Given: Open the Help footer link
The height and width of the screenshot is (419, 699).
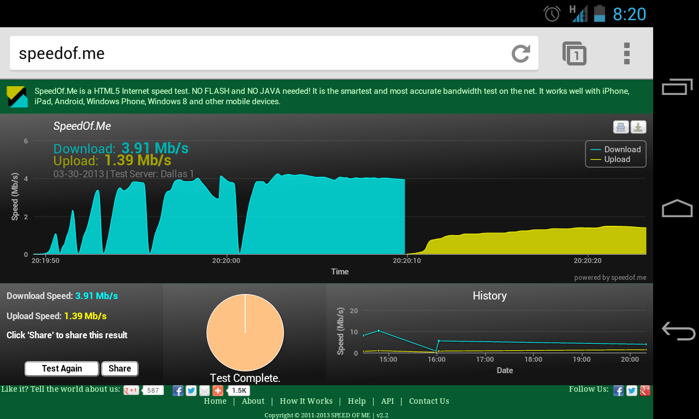Looking at the screenshot, I should [357, 401].
